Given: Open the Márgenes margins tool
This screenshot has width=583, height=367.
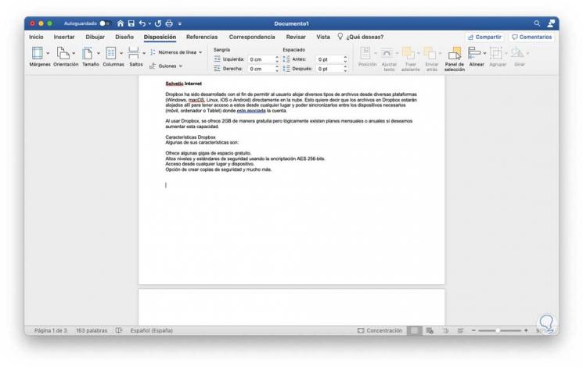Looking at the screenshot, I should point(38,53).
